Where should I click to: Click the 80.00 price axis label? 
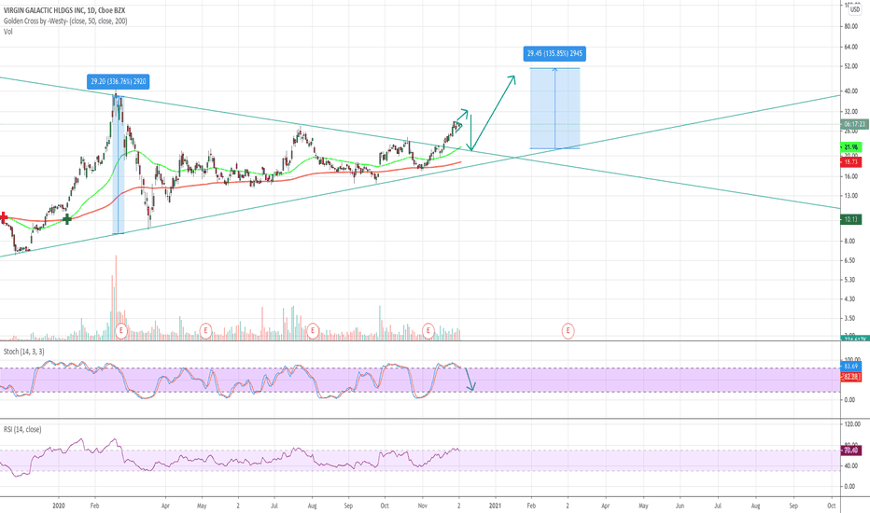(x=851, y=26)
